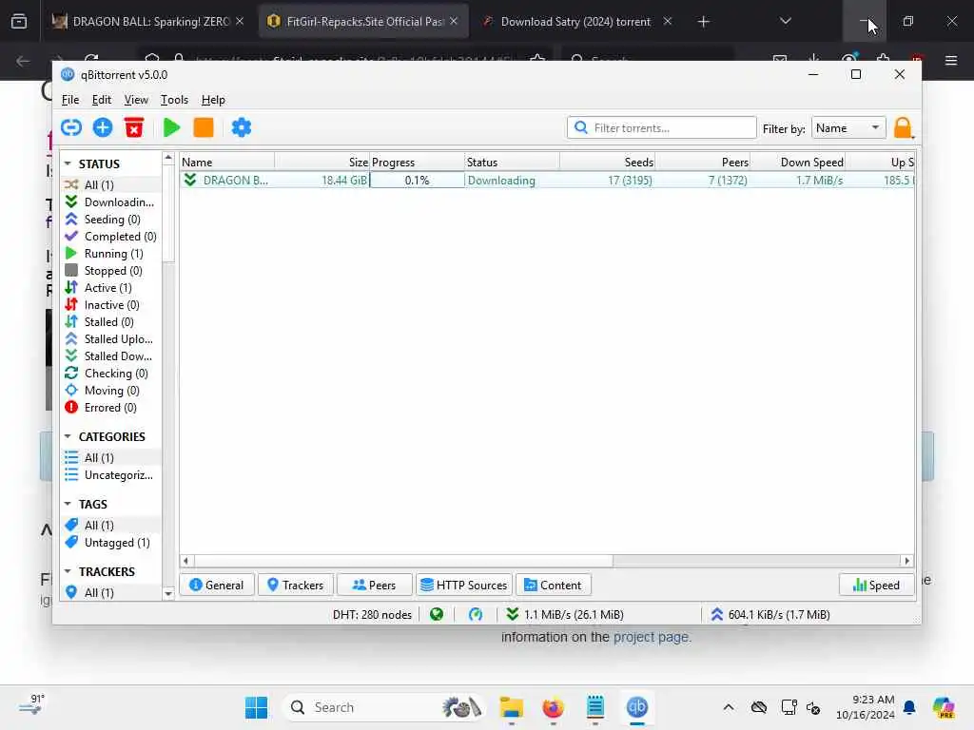Select the DRAGON B... torrent row
The image size is (974, 730).
click(x=547, y=180)
